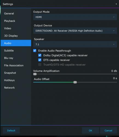Open the Speaker 7.1 dropdown
This screenshot has height=137, width=119.
click(x=75, y=44)
